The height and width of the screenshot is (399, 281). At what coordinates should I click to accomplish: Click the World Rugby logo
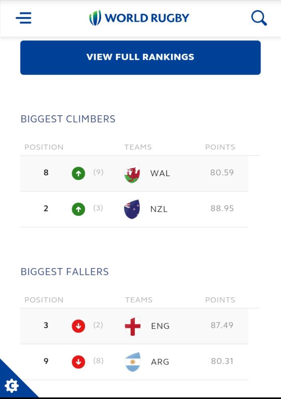pyautogui.click(x=139, y=18)
